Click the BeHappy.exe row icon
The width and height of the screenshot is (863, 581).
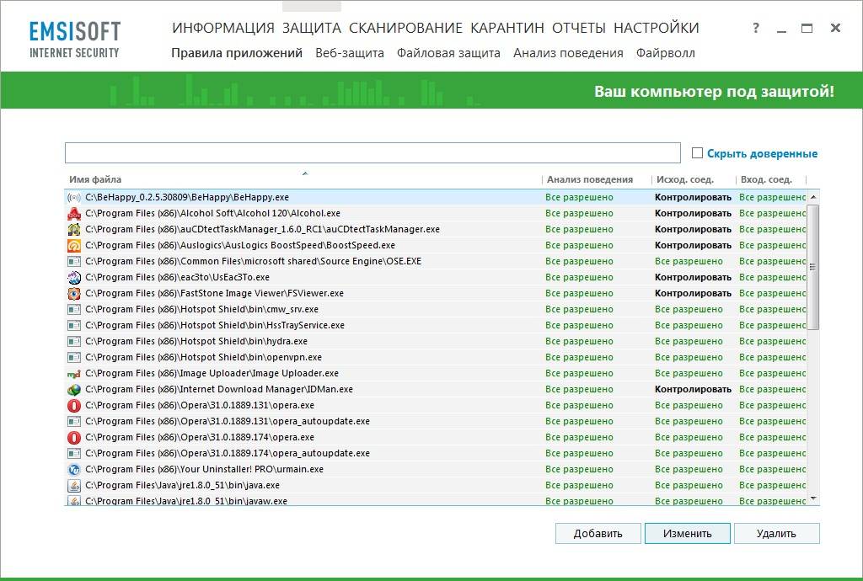pos(74,197)
